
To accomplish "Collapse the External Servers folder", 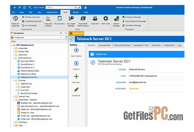I will [14, 58].
